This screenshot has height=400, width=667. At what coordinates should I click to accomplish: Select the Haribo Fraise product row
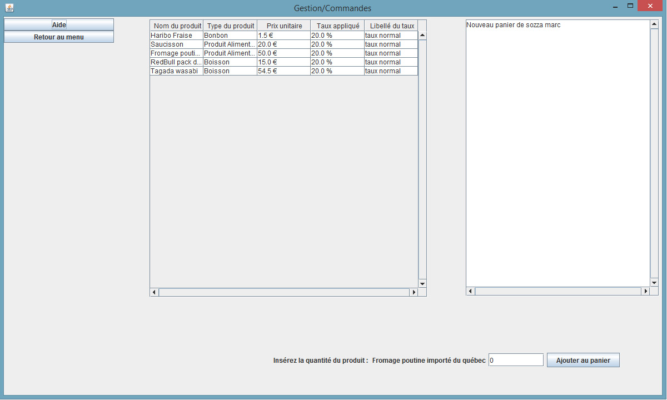tap(176, 36)
